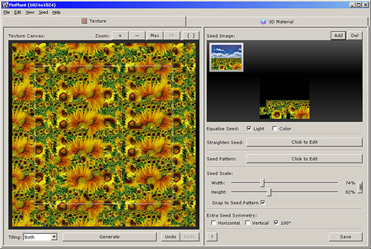Enable Light seed equalization checkbox
Image resolution: width=371 pixels, height=249 pixels.
point(249,129)
